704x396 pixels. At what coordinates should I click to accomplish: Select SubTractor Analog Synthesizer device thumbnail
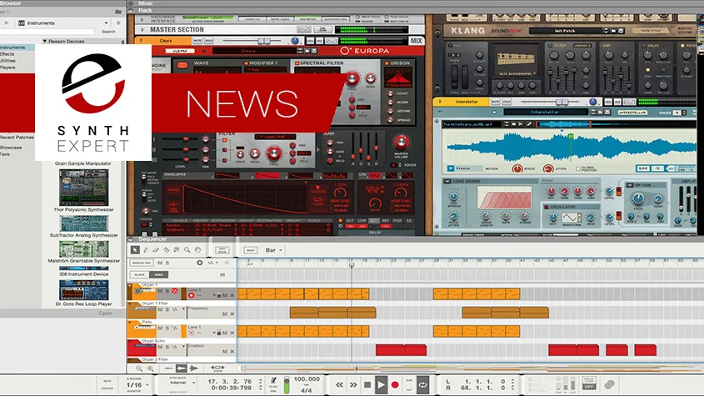point(83,223)
